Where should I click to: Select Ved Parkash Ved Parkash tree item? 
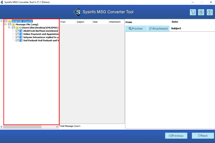click(x=41, y=40)
